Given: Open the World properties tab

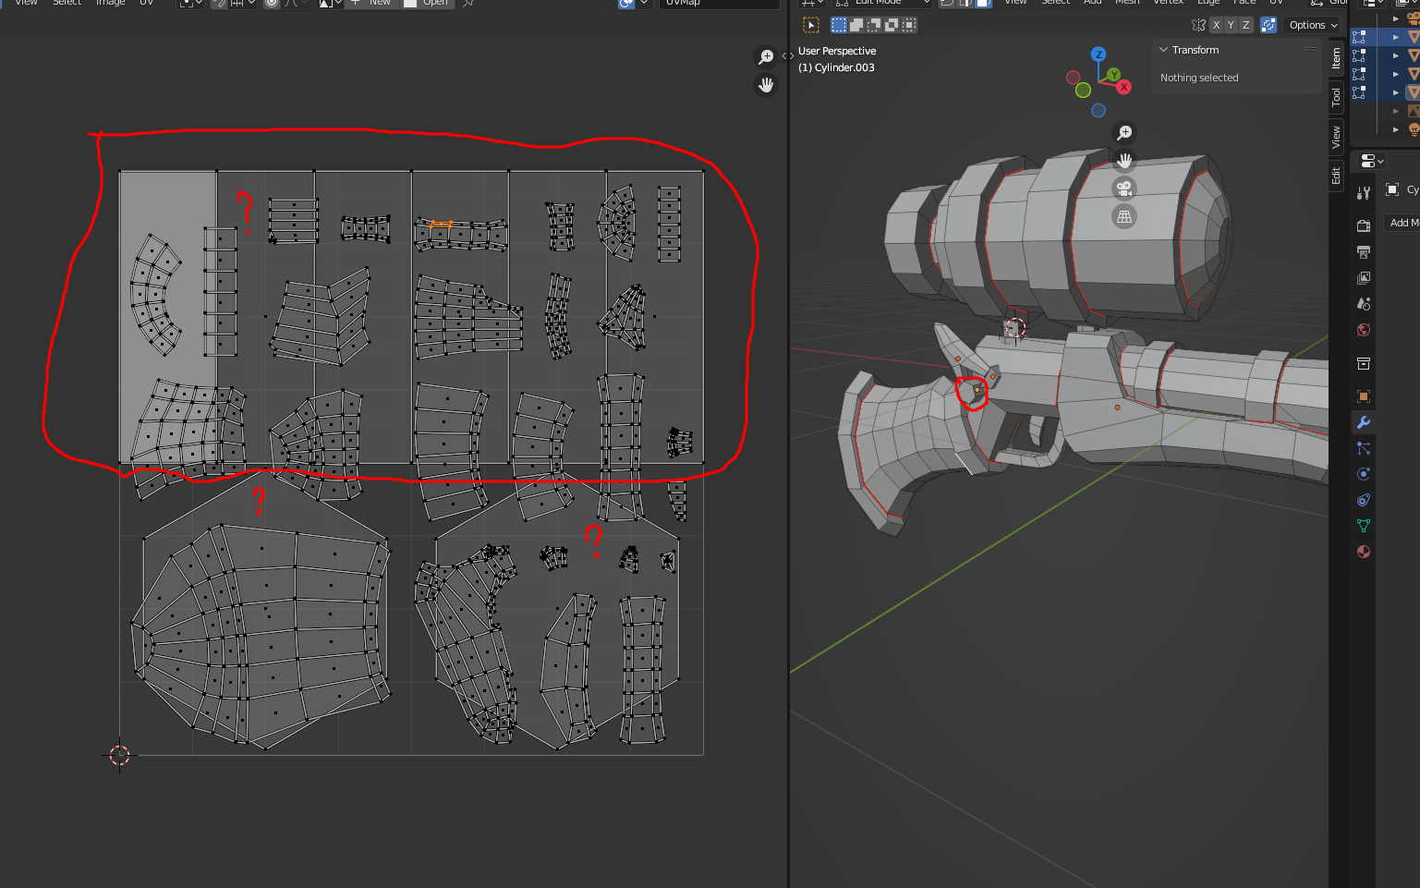Looking at the screenshot, I should 1363,330.
